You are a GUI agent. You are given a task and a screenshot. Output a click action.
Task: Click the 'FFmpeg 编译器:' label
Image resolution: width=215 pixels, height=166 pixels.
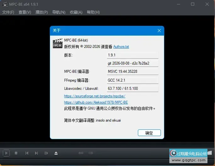coord(76,80)
